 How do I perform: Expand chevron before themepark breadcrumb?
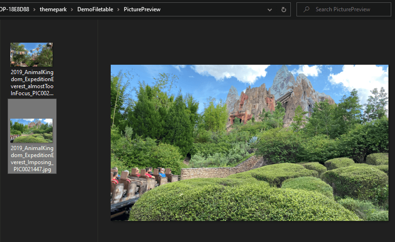point(34,9)
